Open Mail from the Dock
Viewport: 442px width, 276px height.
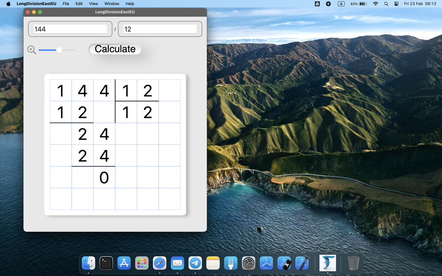177,263
